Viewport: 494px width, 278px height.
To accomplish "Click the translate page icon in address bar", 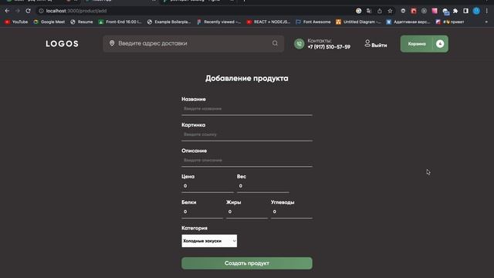I will click(369, 11).
